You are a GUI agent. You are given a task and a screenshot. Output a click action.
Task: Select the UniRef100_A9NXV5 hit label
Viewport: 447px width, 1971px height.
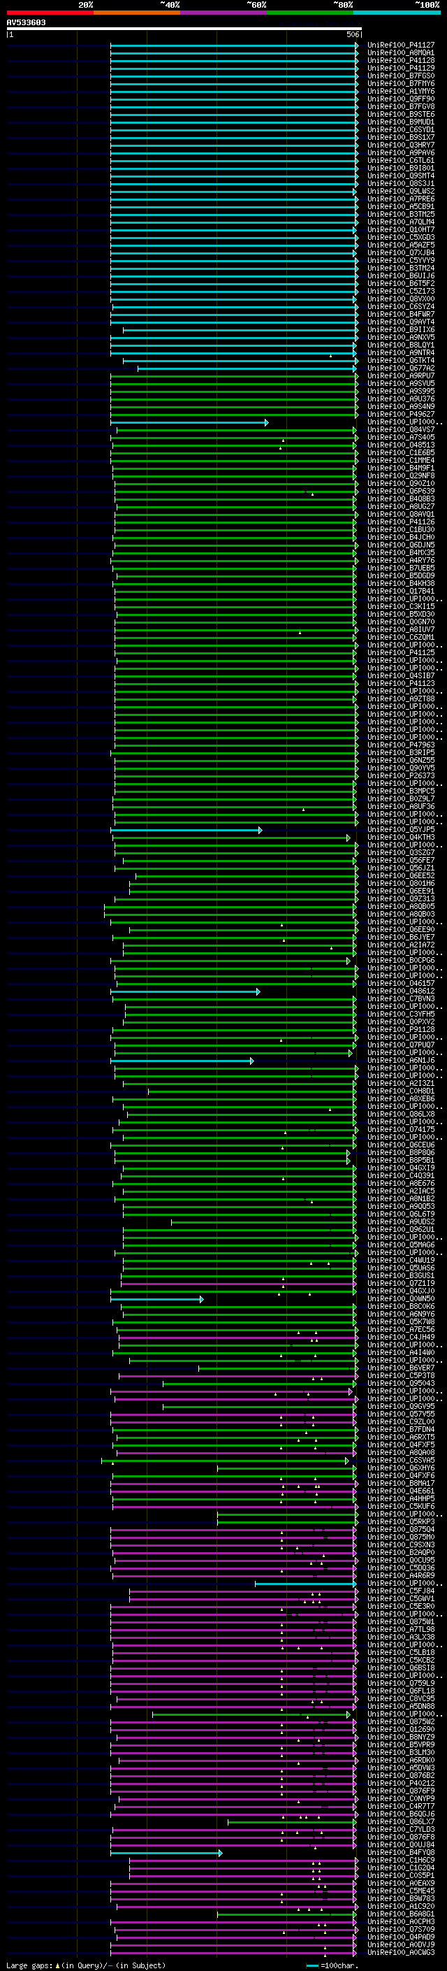400,338
